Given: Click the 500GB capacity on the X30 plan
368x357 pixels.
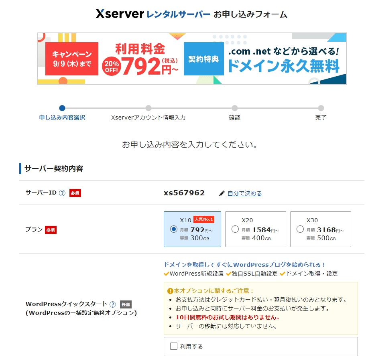Looking at the screenshot, I should (326, 238).
